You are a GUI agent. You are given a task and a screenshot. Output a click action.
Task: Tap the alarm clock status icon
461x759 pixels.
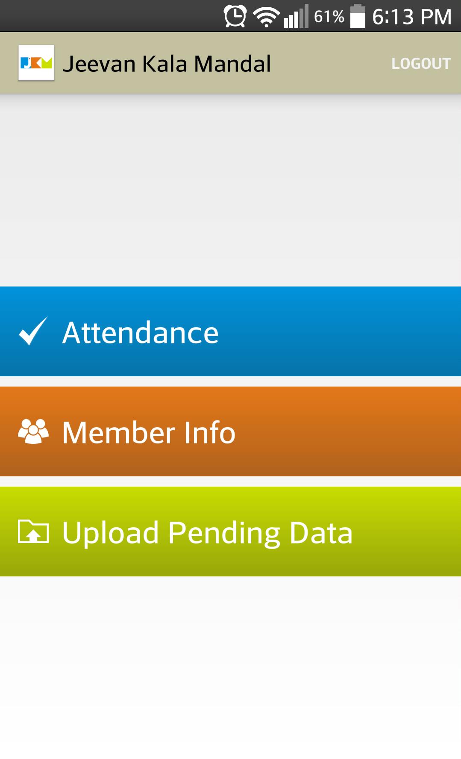[235, 16]
